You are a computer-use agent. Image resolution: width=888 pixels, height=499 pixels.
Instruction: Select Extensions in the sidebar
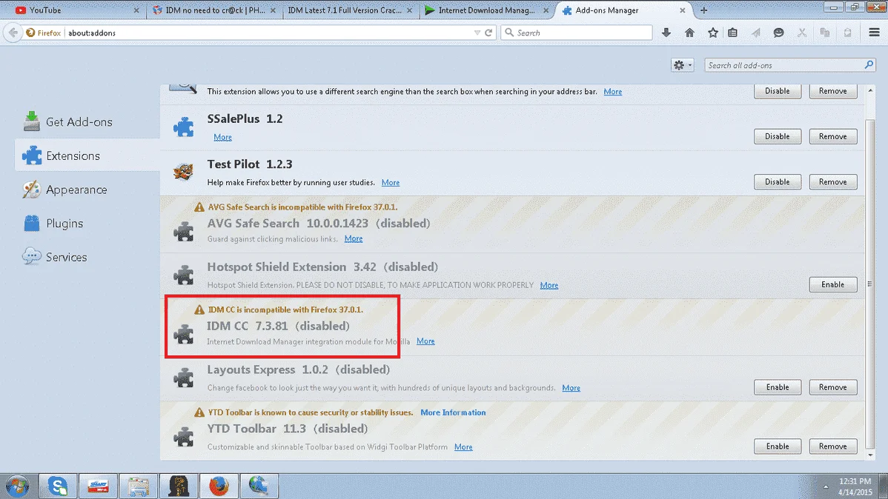(87, 155)
